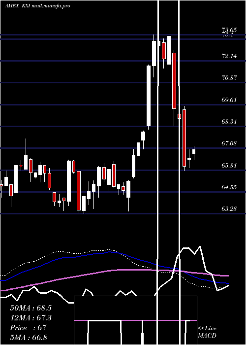246x345 pixels.
Task: Click the Price : 67 readout
Action: point(28,328)
